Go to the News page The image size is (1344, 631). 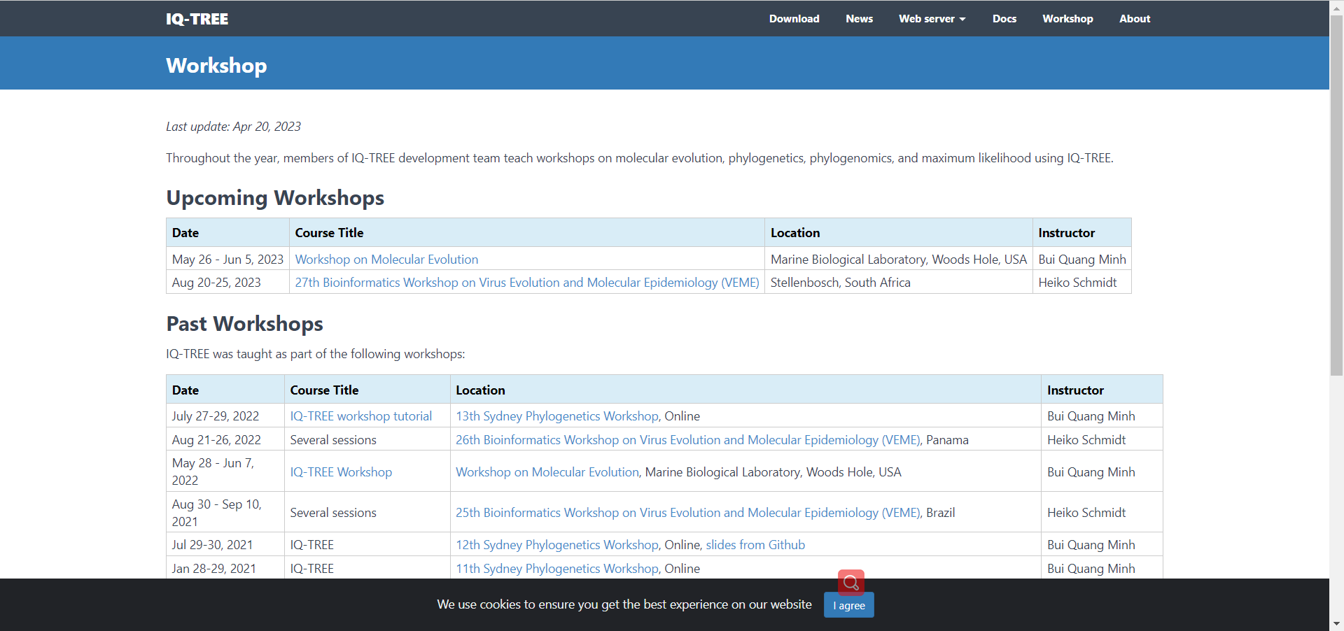pos(859,19)
